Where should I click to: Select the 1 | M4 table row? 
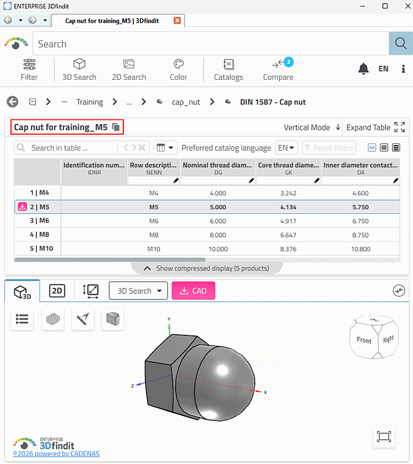[207, 193]
